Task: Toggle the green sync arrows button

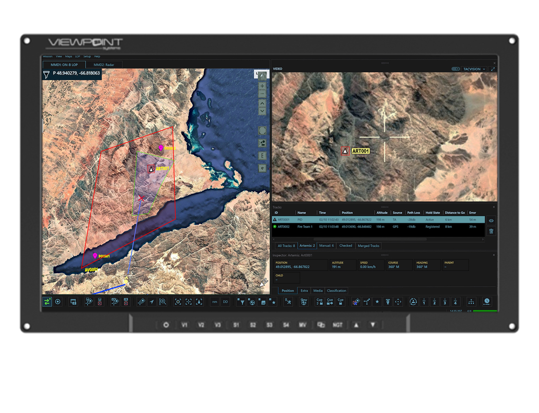Action: point(47,302)
